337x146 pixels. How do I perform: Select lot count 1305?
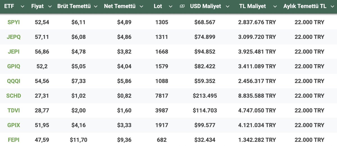click(x=162, y=22)
